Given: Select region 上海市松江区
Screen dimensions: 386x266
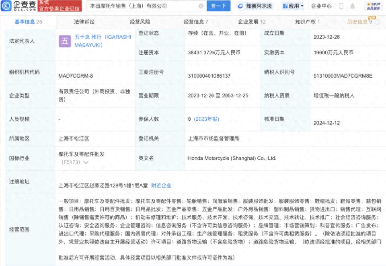Looking at the screenshot, I should click(x=74, y=139).
